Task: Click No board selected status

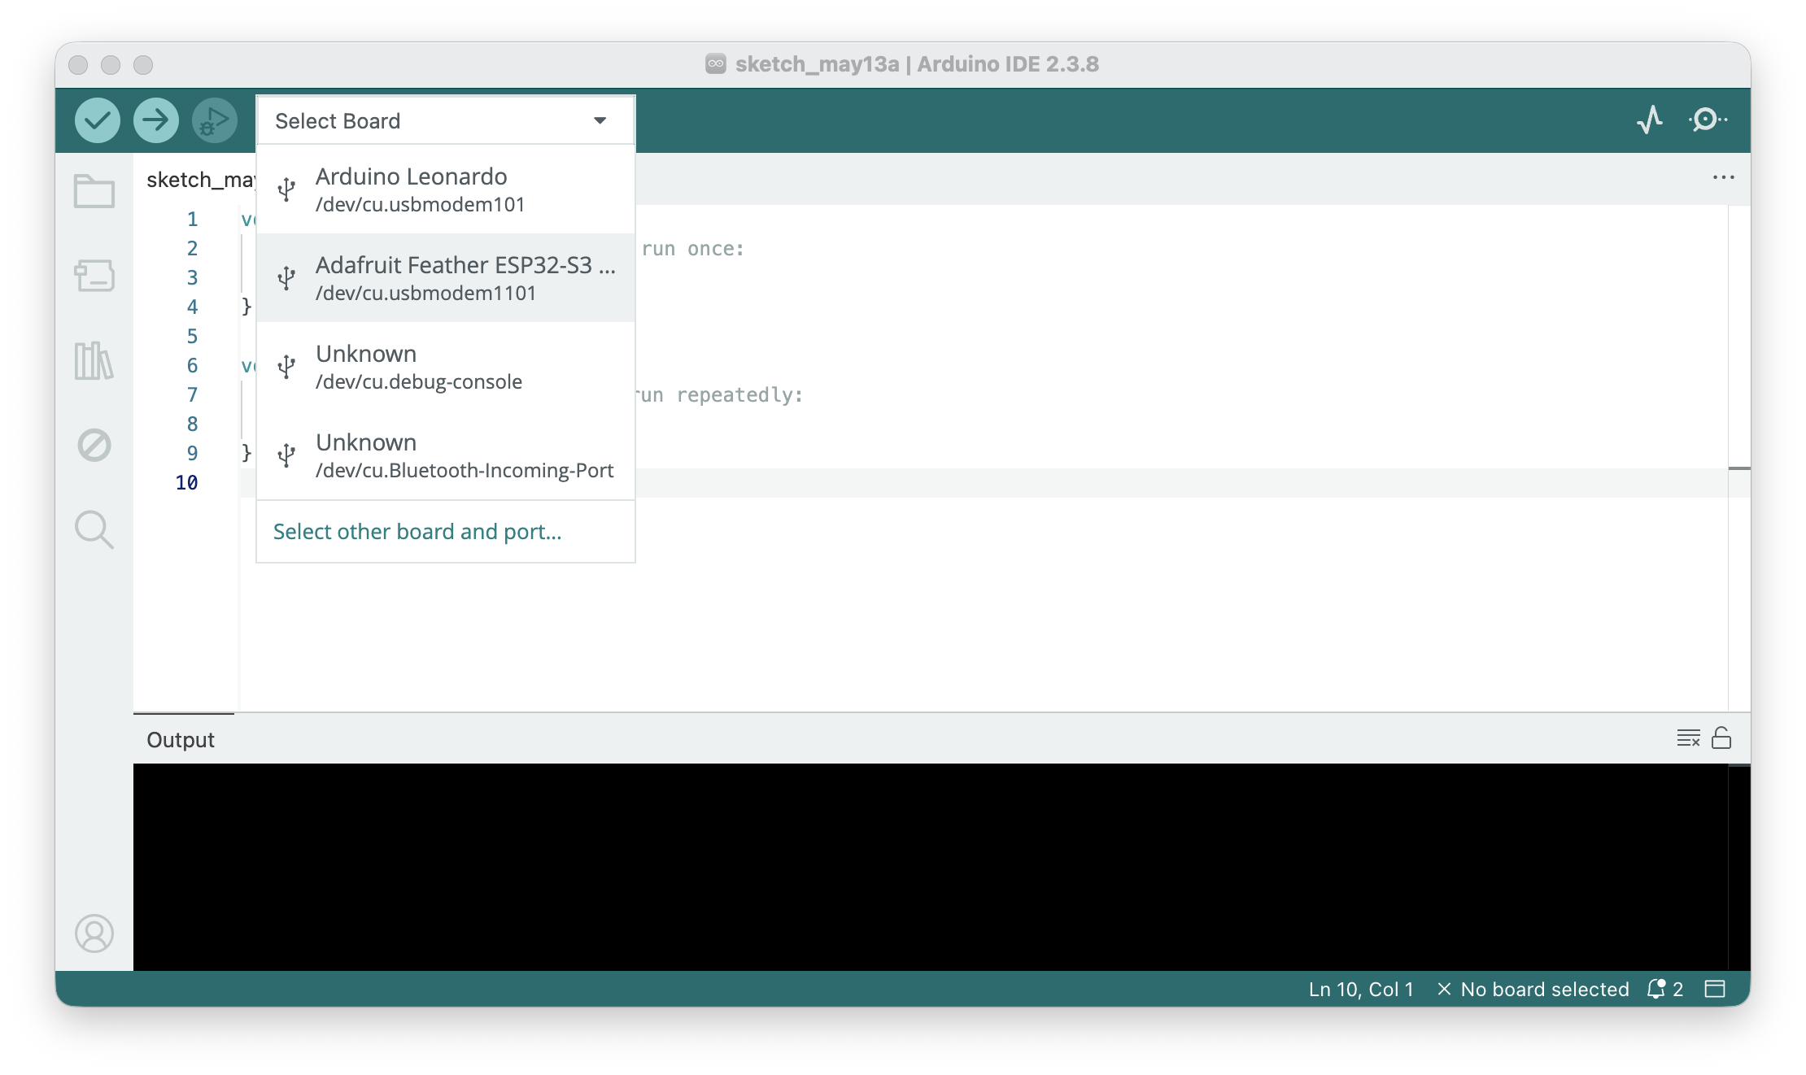Action: coord(1545,989)
